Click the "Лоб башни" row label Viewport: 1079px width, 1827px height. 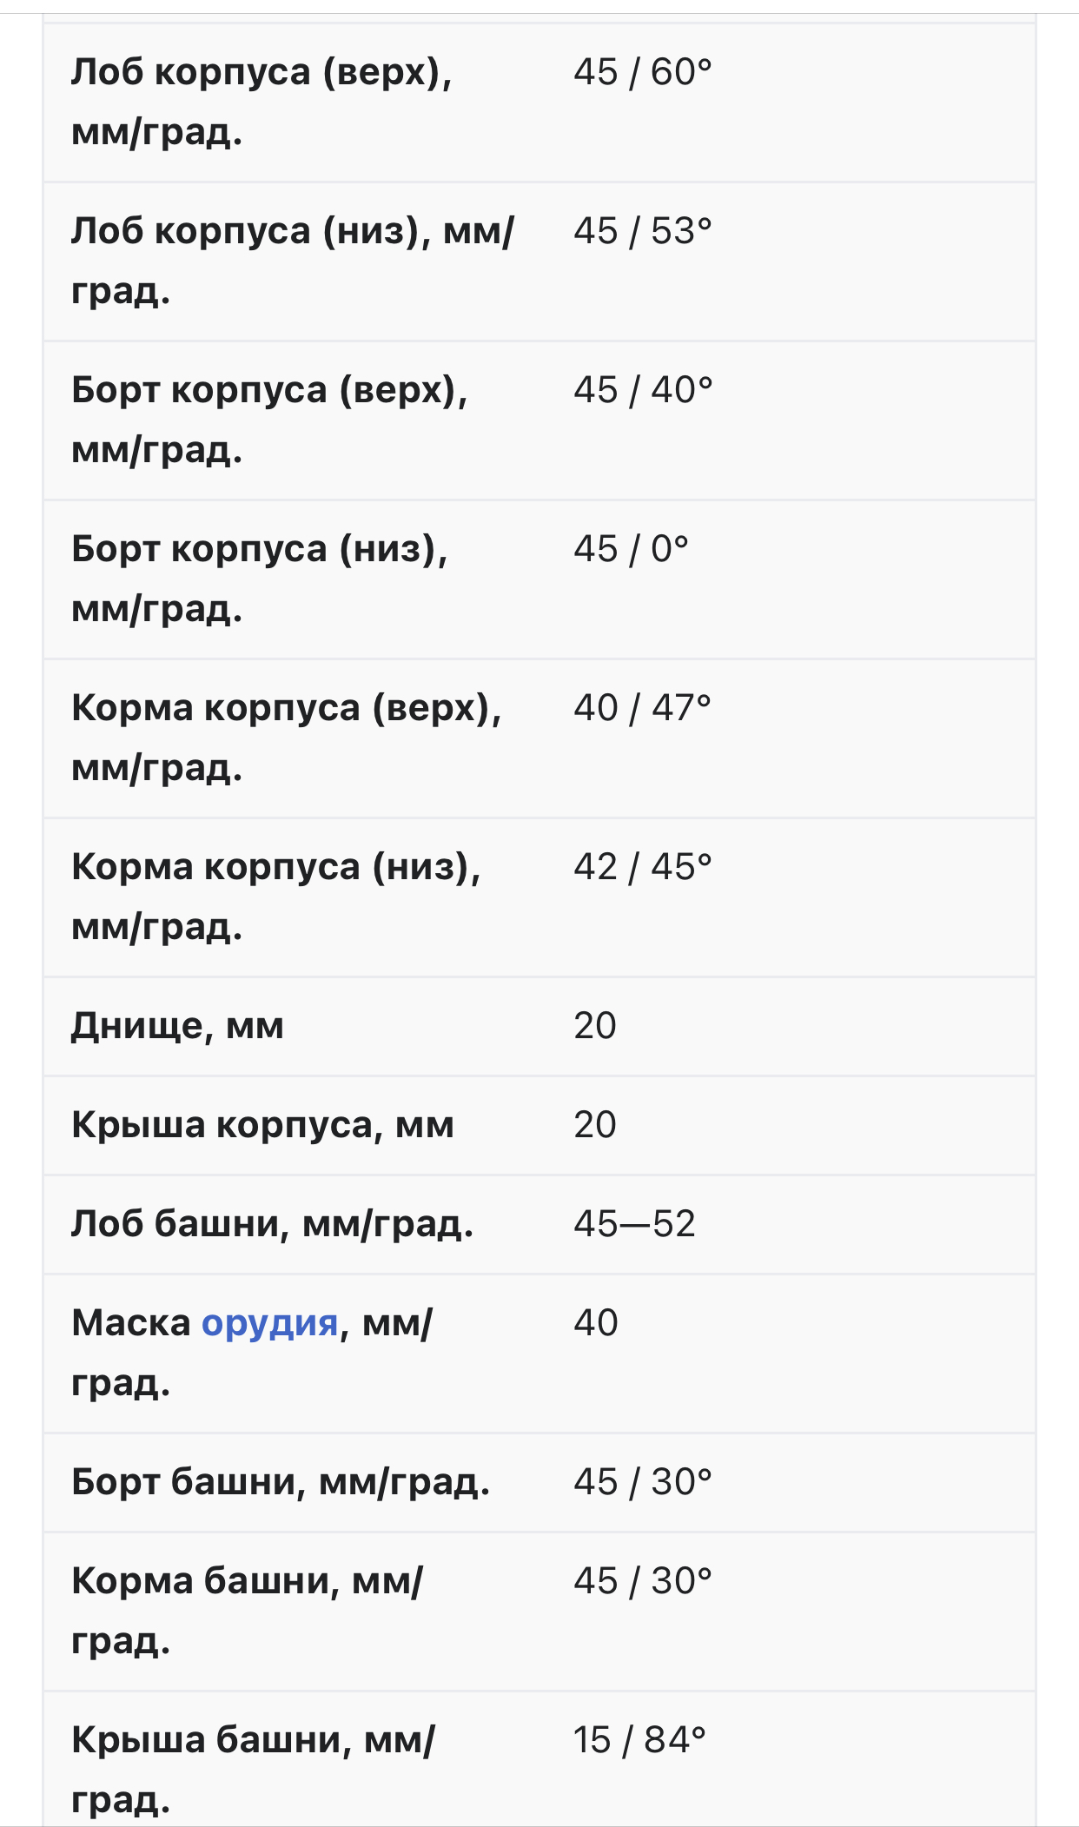pyautogui.click(x=272, y=1224)
